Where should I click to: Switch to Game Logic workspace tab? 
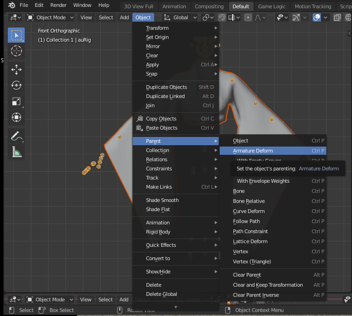click(271, 6)
